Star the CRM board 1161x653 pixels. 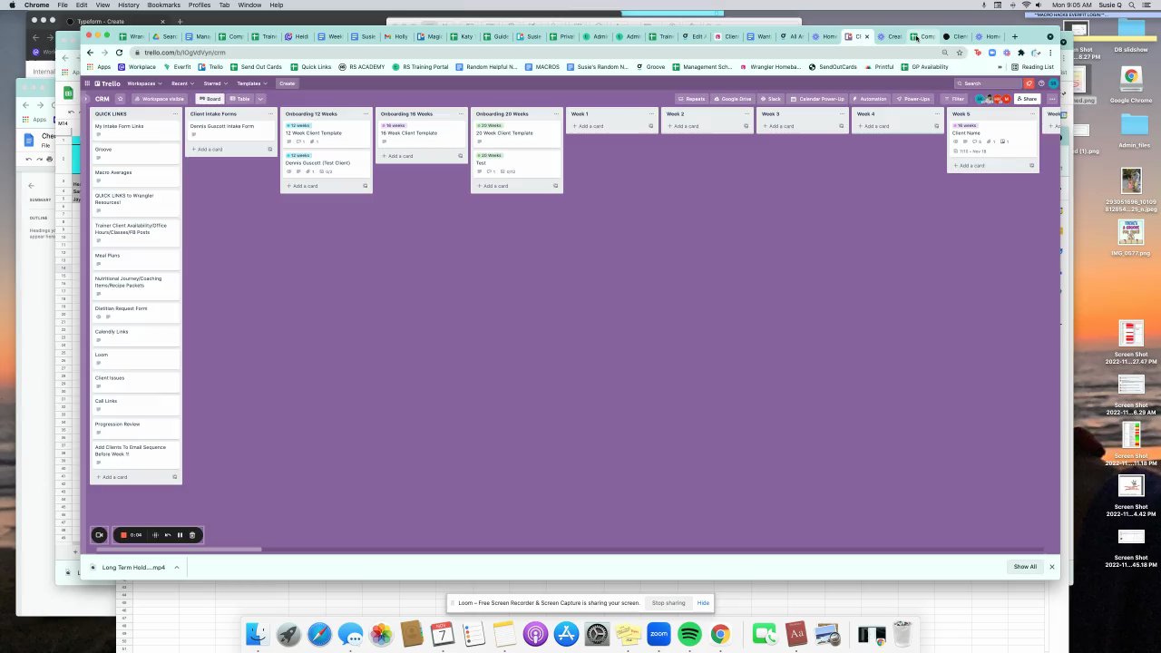click(120, 99)
